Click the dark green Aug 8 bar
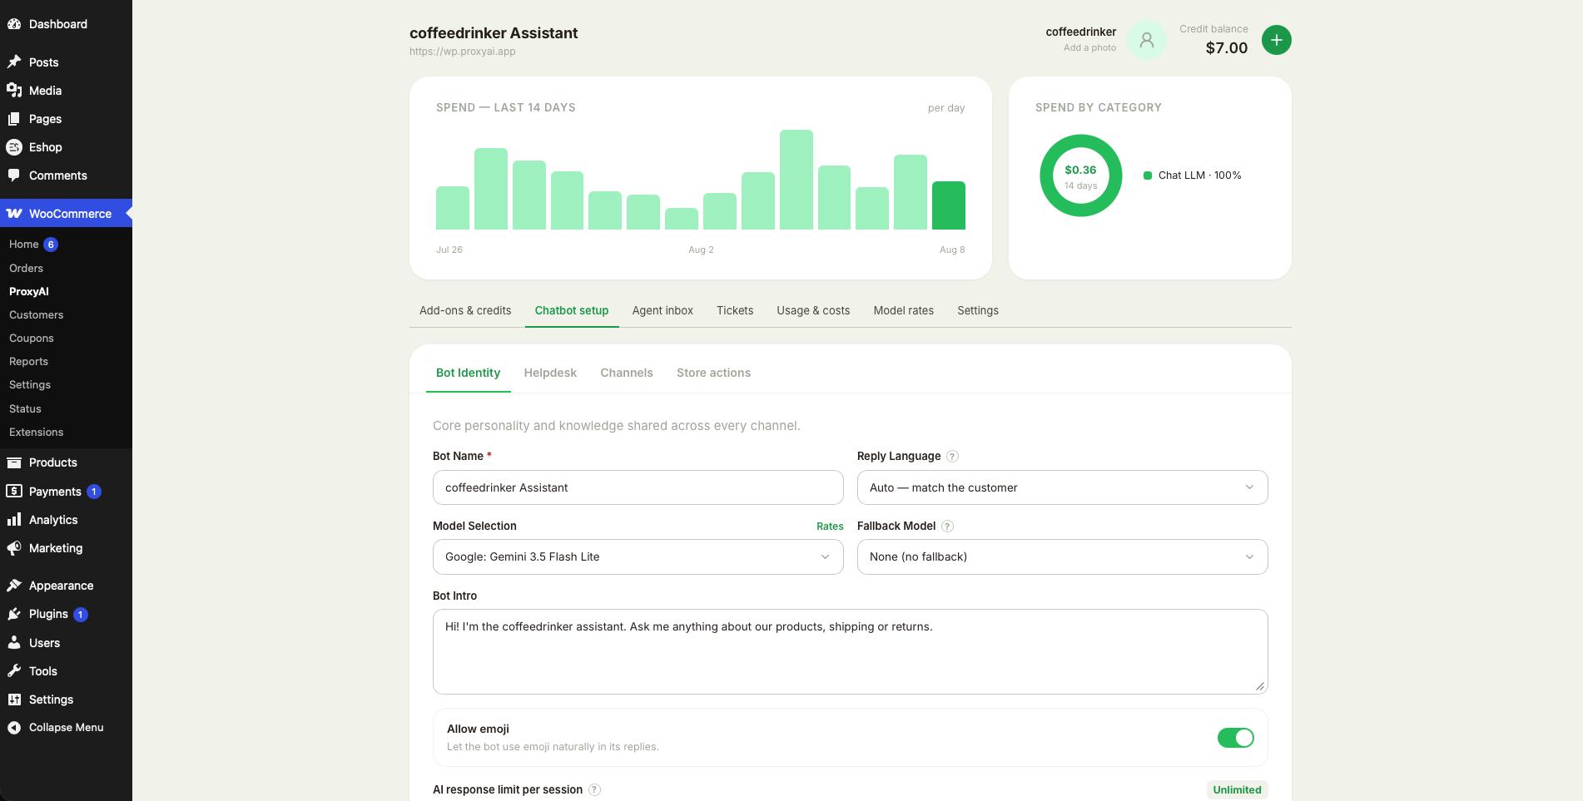This screenshot has height=801, width=1583. (949, 205)
